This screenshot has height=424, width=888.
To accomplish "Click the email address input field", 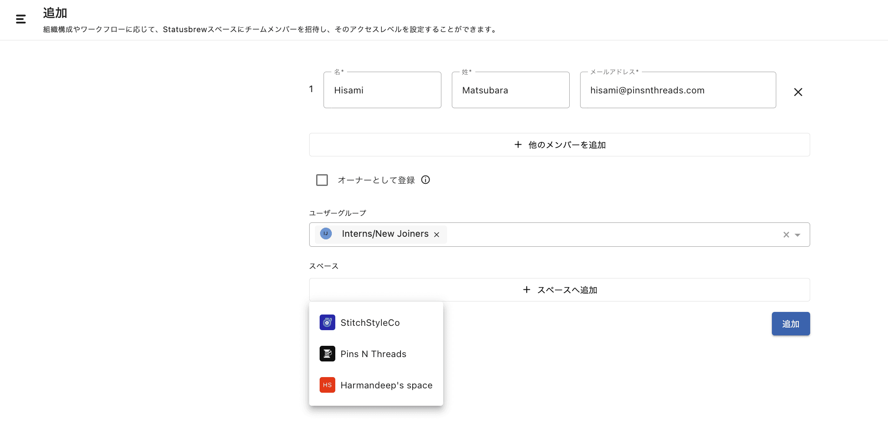I will coord(678,90).
